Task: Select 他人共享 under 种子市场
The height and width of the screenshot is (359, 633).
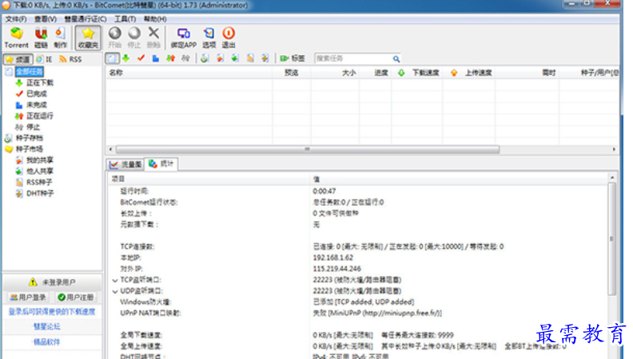Action: click(x=40, y=172)
